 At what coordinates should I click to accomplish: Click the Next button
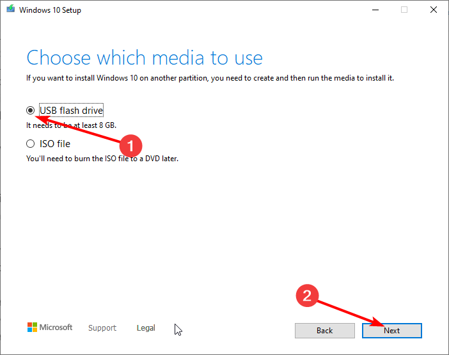tap(391, 331)
